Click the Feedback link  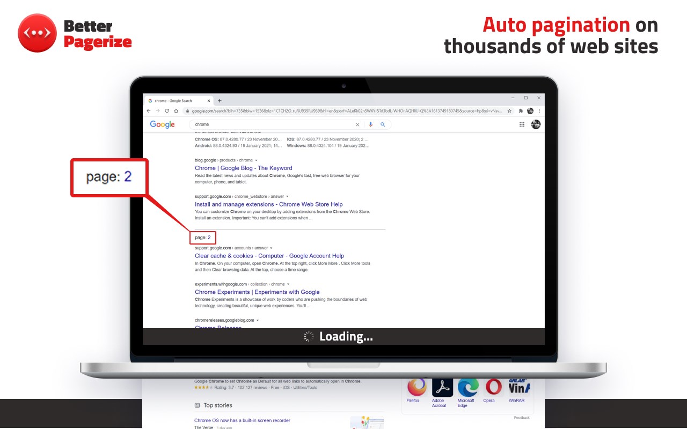point(522,417)
